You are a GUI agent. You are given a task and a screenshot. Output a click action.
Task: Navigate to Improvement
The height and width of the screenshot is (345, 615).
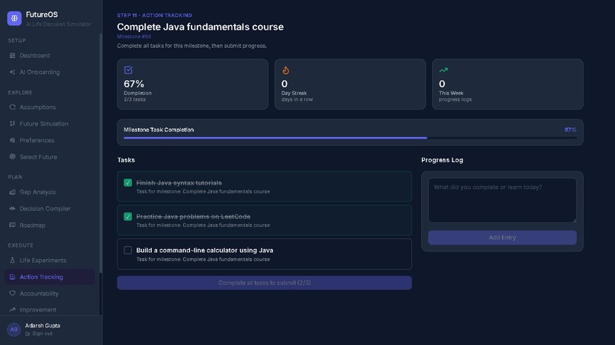click(x=50, y=309)
